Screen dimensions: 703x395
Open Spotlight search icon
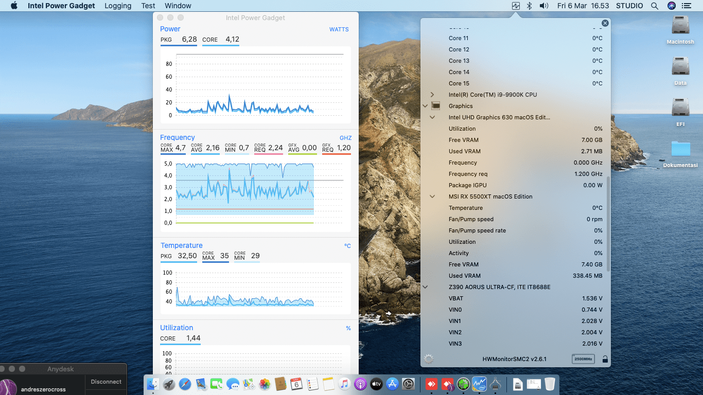pyautogui.click(x=655, y=6)
